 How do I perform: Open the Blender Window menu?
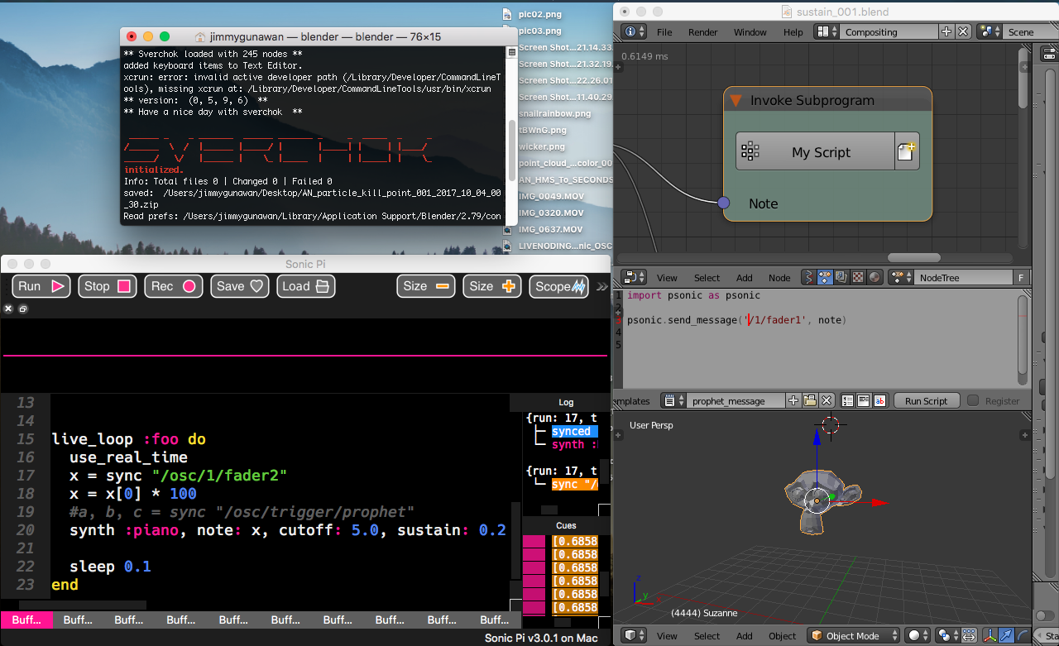point(750,32)
